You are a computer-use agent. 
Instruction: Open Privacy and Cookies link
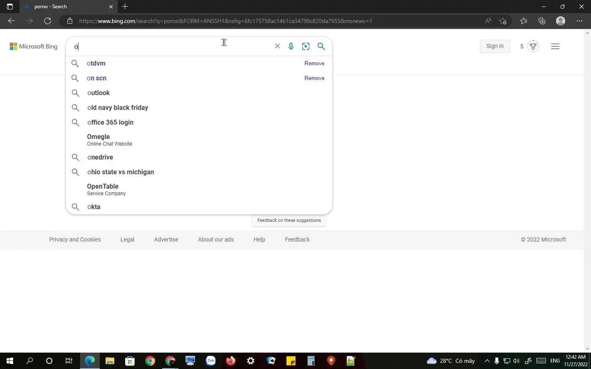point(75,239)
